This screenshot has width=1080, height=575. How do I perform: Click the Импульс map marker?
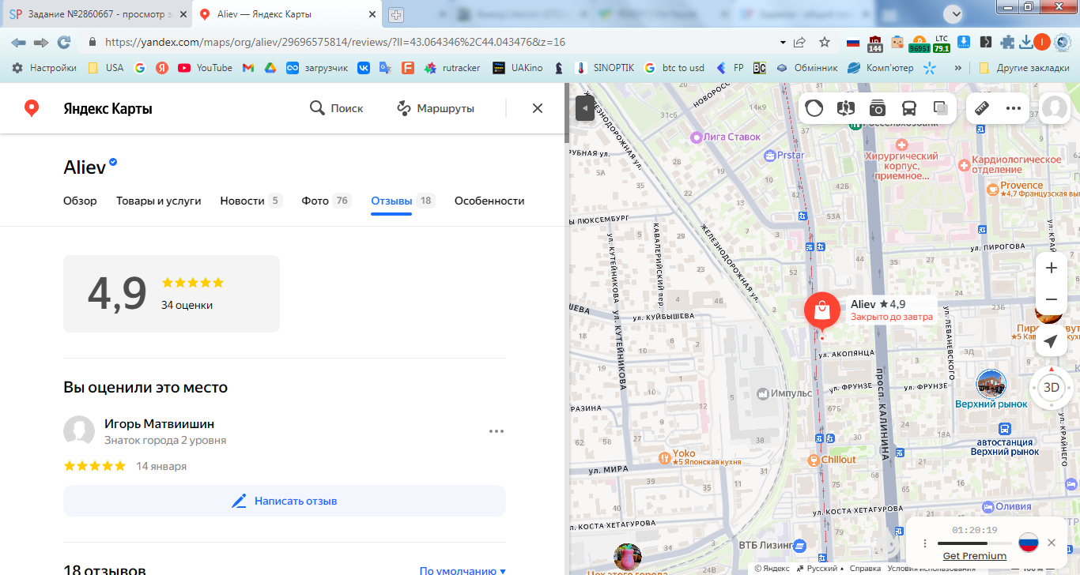pos(763,393)
